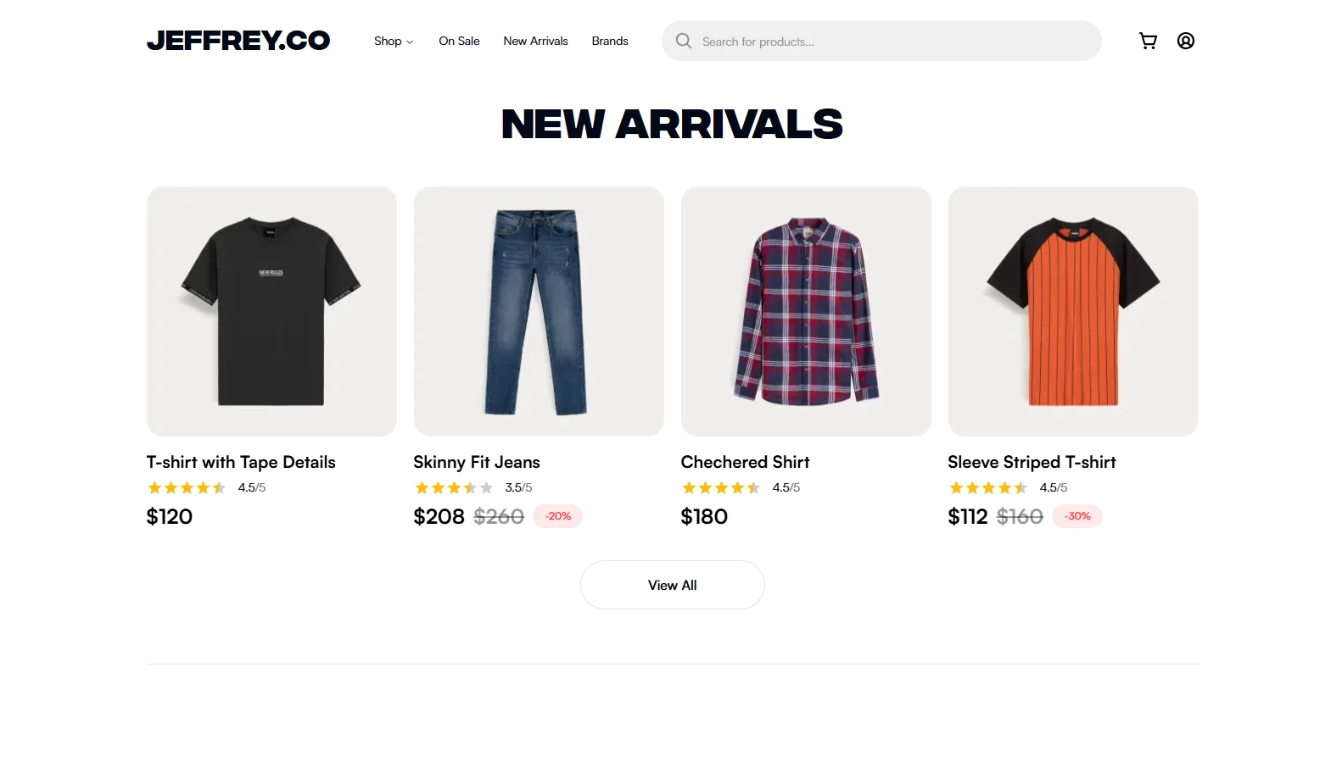This screenshot has width=1342, height=762.
Task: Click the last empty star for Skinny Fit Jeans
Action: [x=488, y=487]
